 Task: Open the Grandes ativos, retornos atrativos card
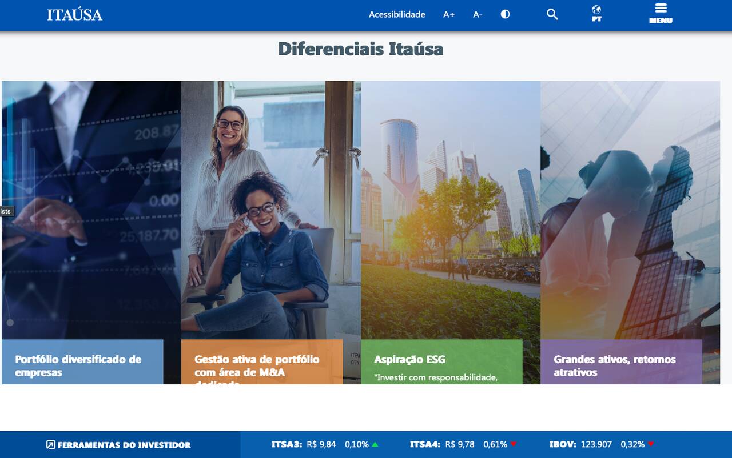pos(630,232)
